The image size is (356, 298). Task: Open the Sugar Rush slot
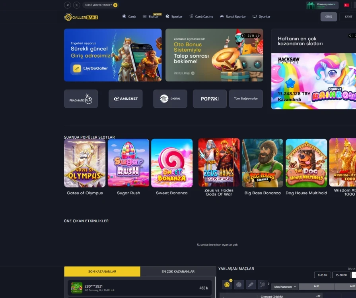pyautogui.click(x=128, y=163)
